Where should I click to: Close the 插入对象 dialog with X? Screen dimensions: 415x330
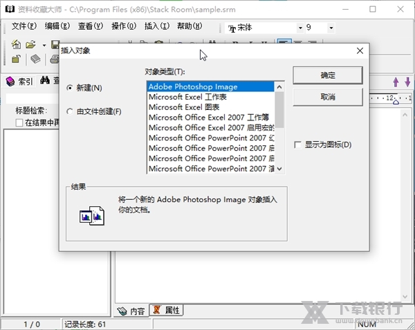point(360,51)
